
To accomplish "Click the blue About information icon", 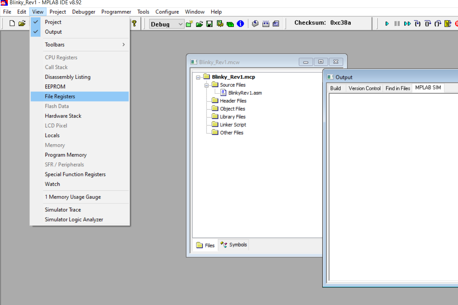I will [240, 23].
